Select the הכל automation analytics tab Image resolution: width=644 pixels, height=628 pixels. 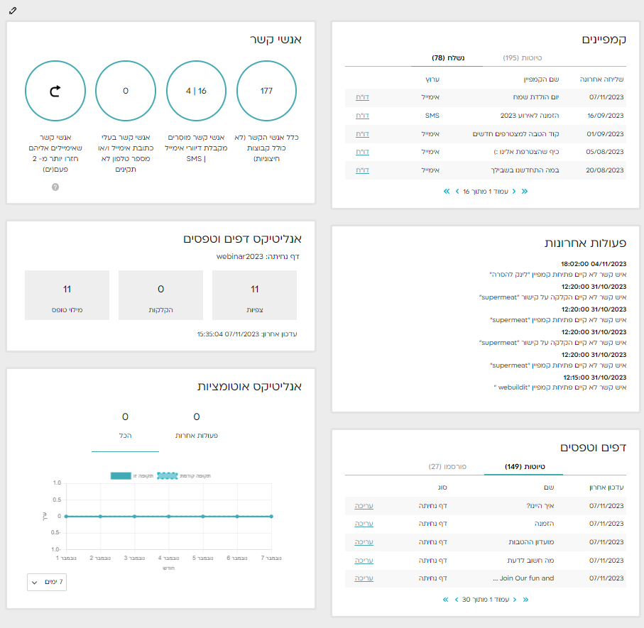[x=125, y=426]
